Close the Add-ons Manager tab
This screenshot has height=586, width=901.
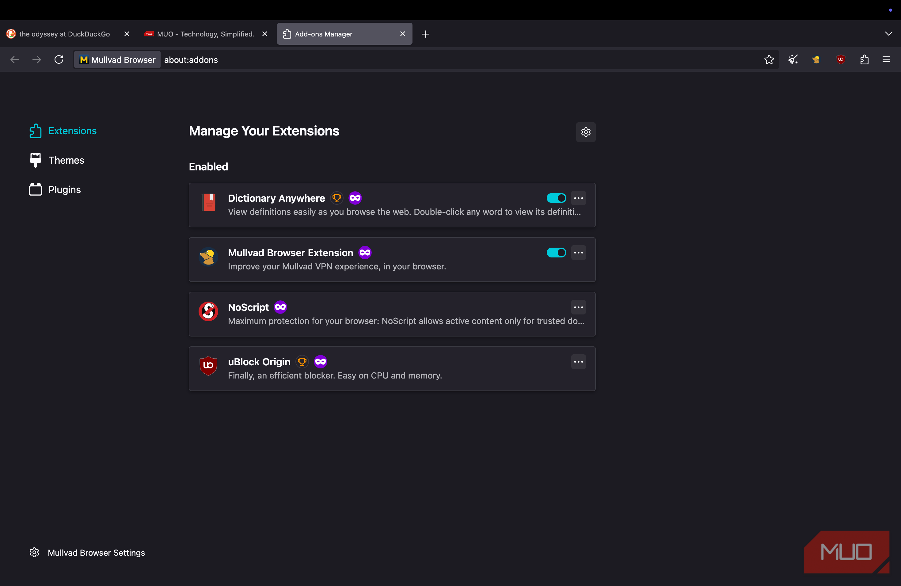click(x=402, y=34)
